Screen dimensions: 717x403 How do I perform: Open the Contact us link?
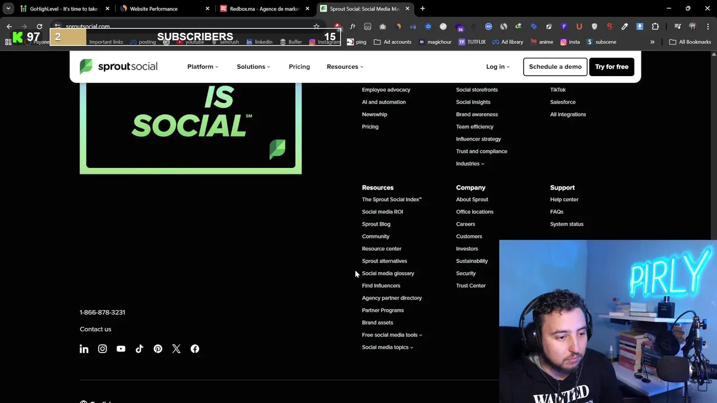tap(95, 329)
